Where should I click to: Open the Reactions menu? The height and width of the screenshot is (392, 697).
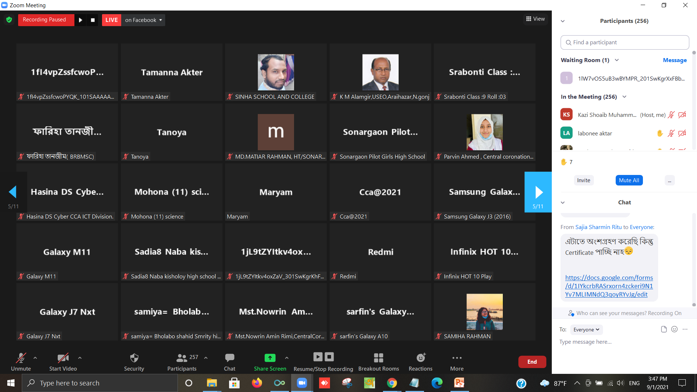tap(420, 362)
